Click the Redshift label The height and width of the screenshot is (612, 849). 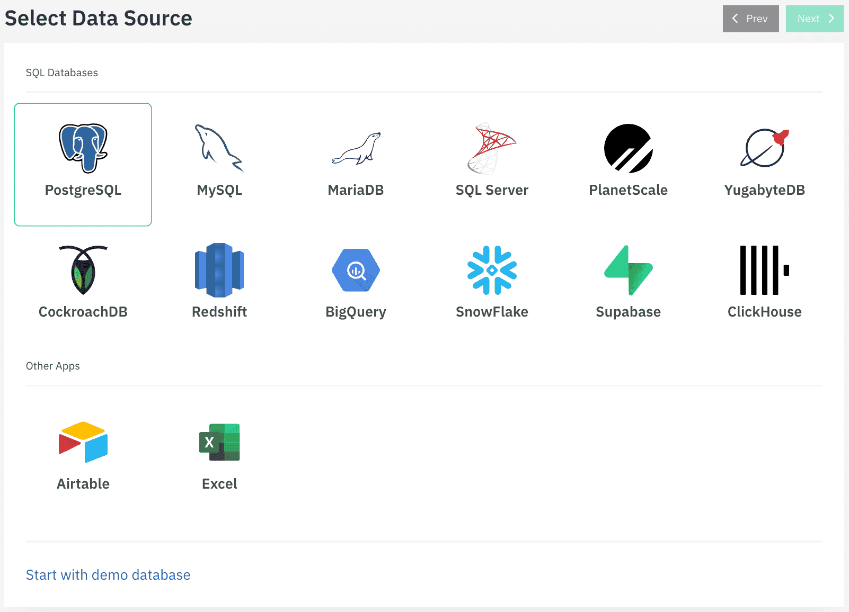click(x=219, y=312)
